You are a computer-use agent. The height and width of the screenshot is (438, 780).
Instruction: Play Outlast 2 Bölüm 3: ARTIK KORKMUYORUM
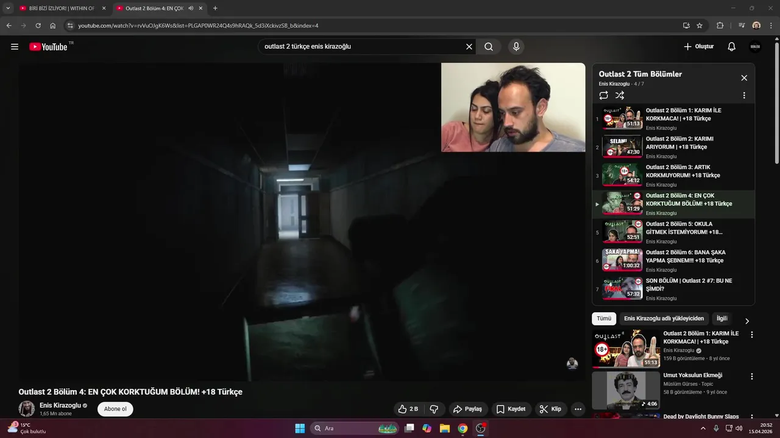[x=673, y=175]
